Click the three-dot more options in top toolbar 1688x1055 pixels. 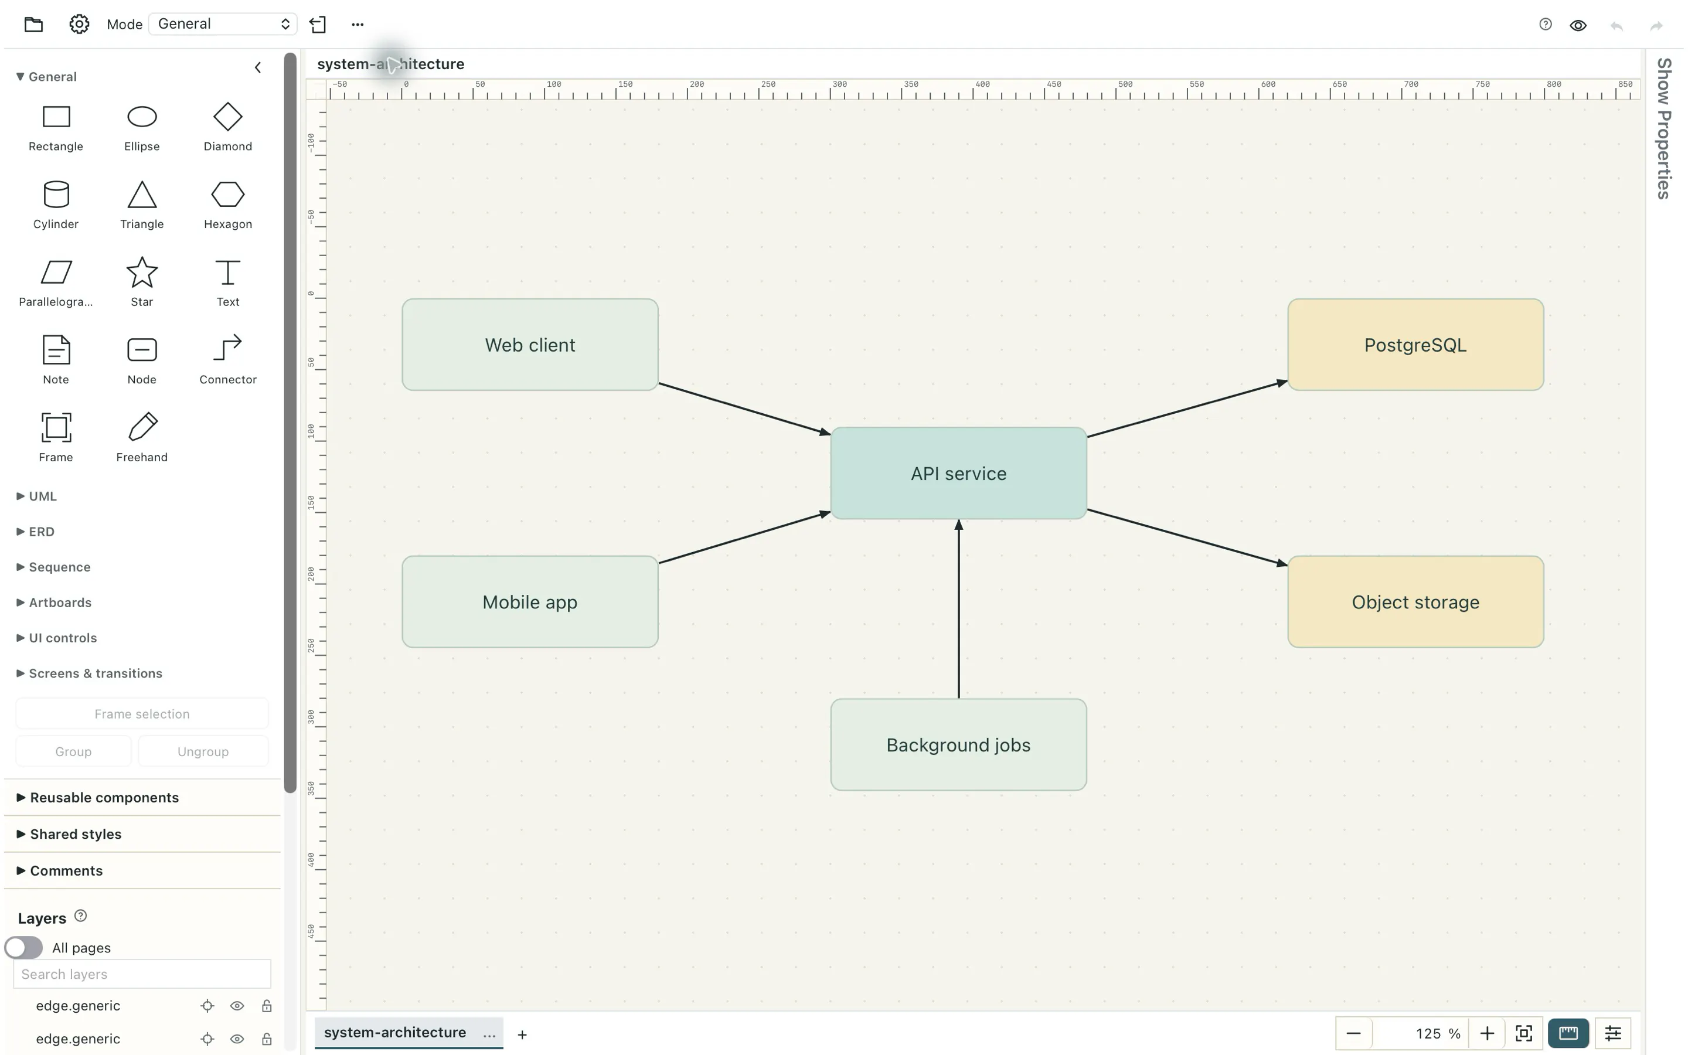tap(358, 25)
